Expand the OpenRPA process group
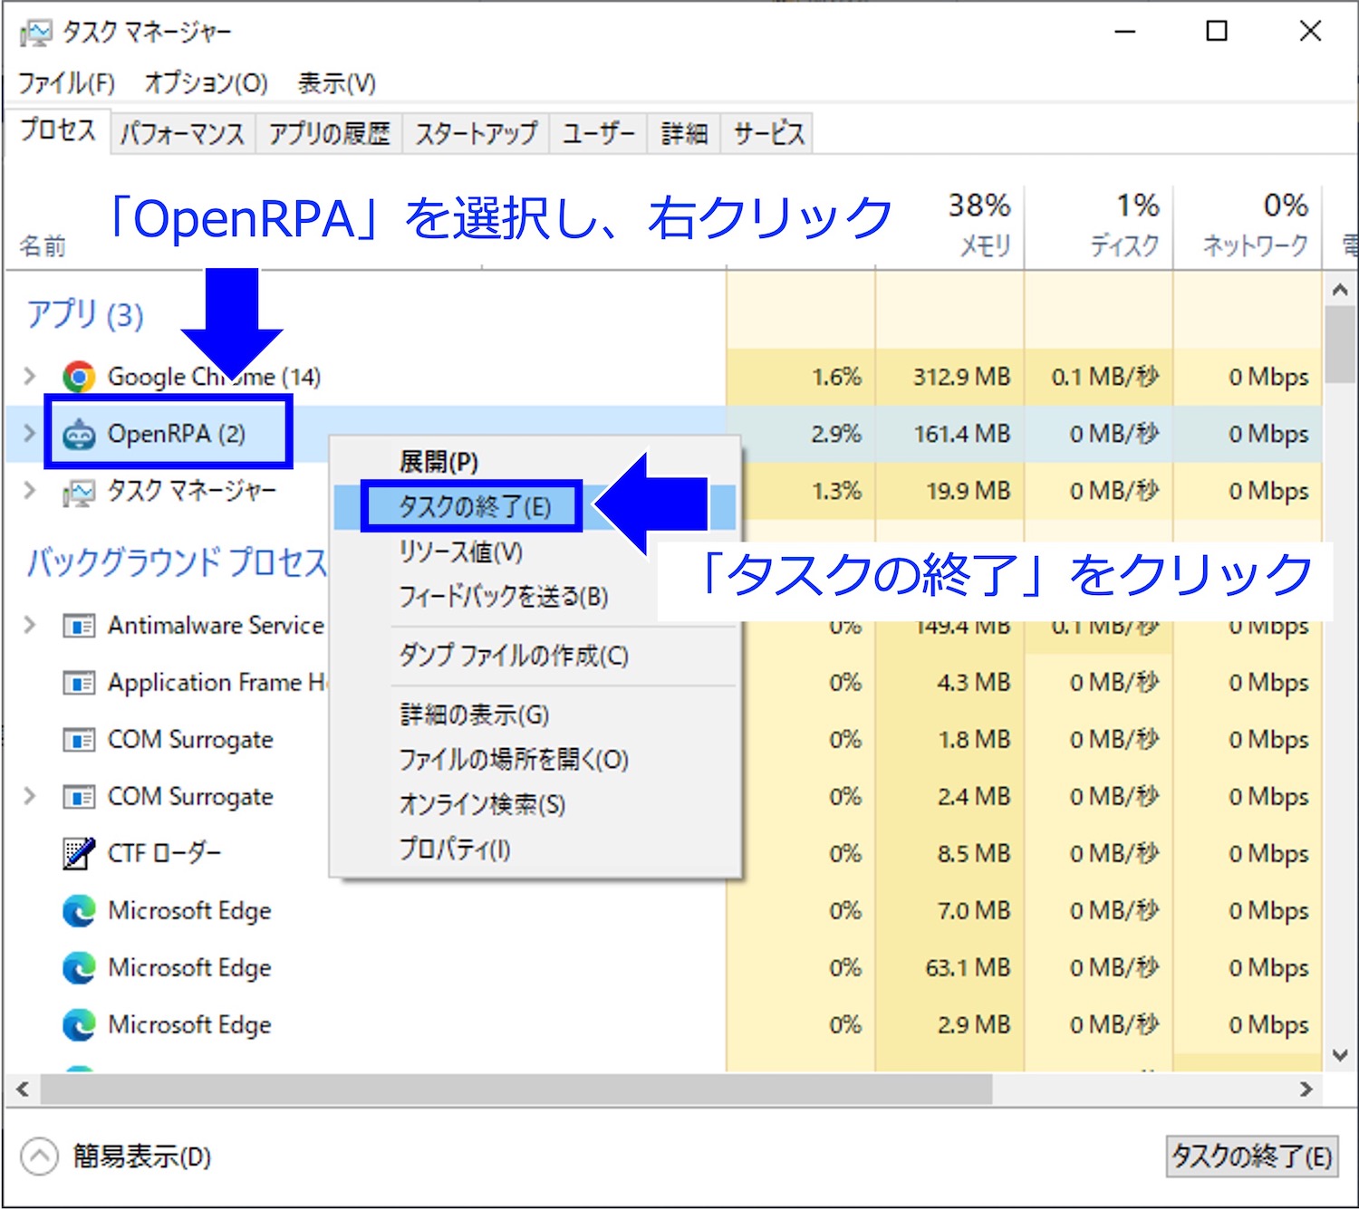The width and height of the screenshot is (1359, 1209). 30,433
